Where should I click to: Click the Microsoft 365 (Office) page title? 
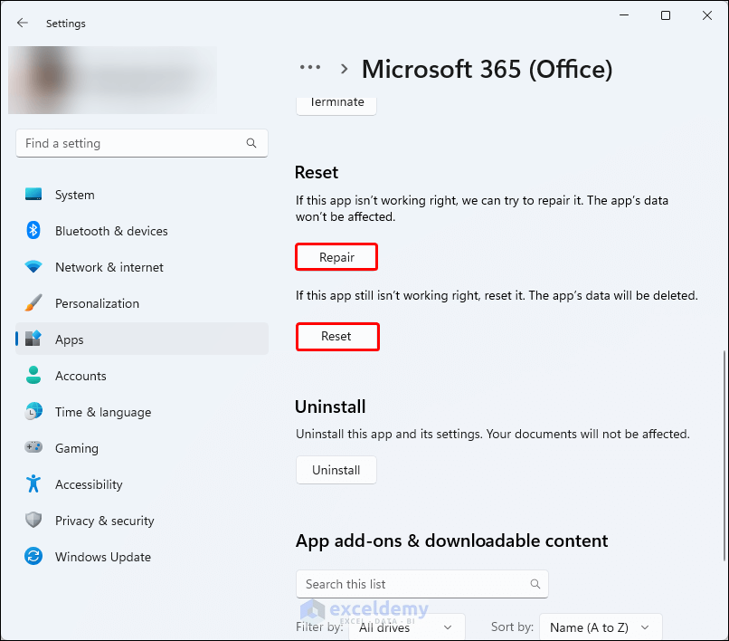[x=488, y=69]
